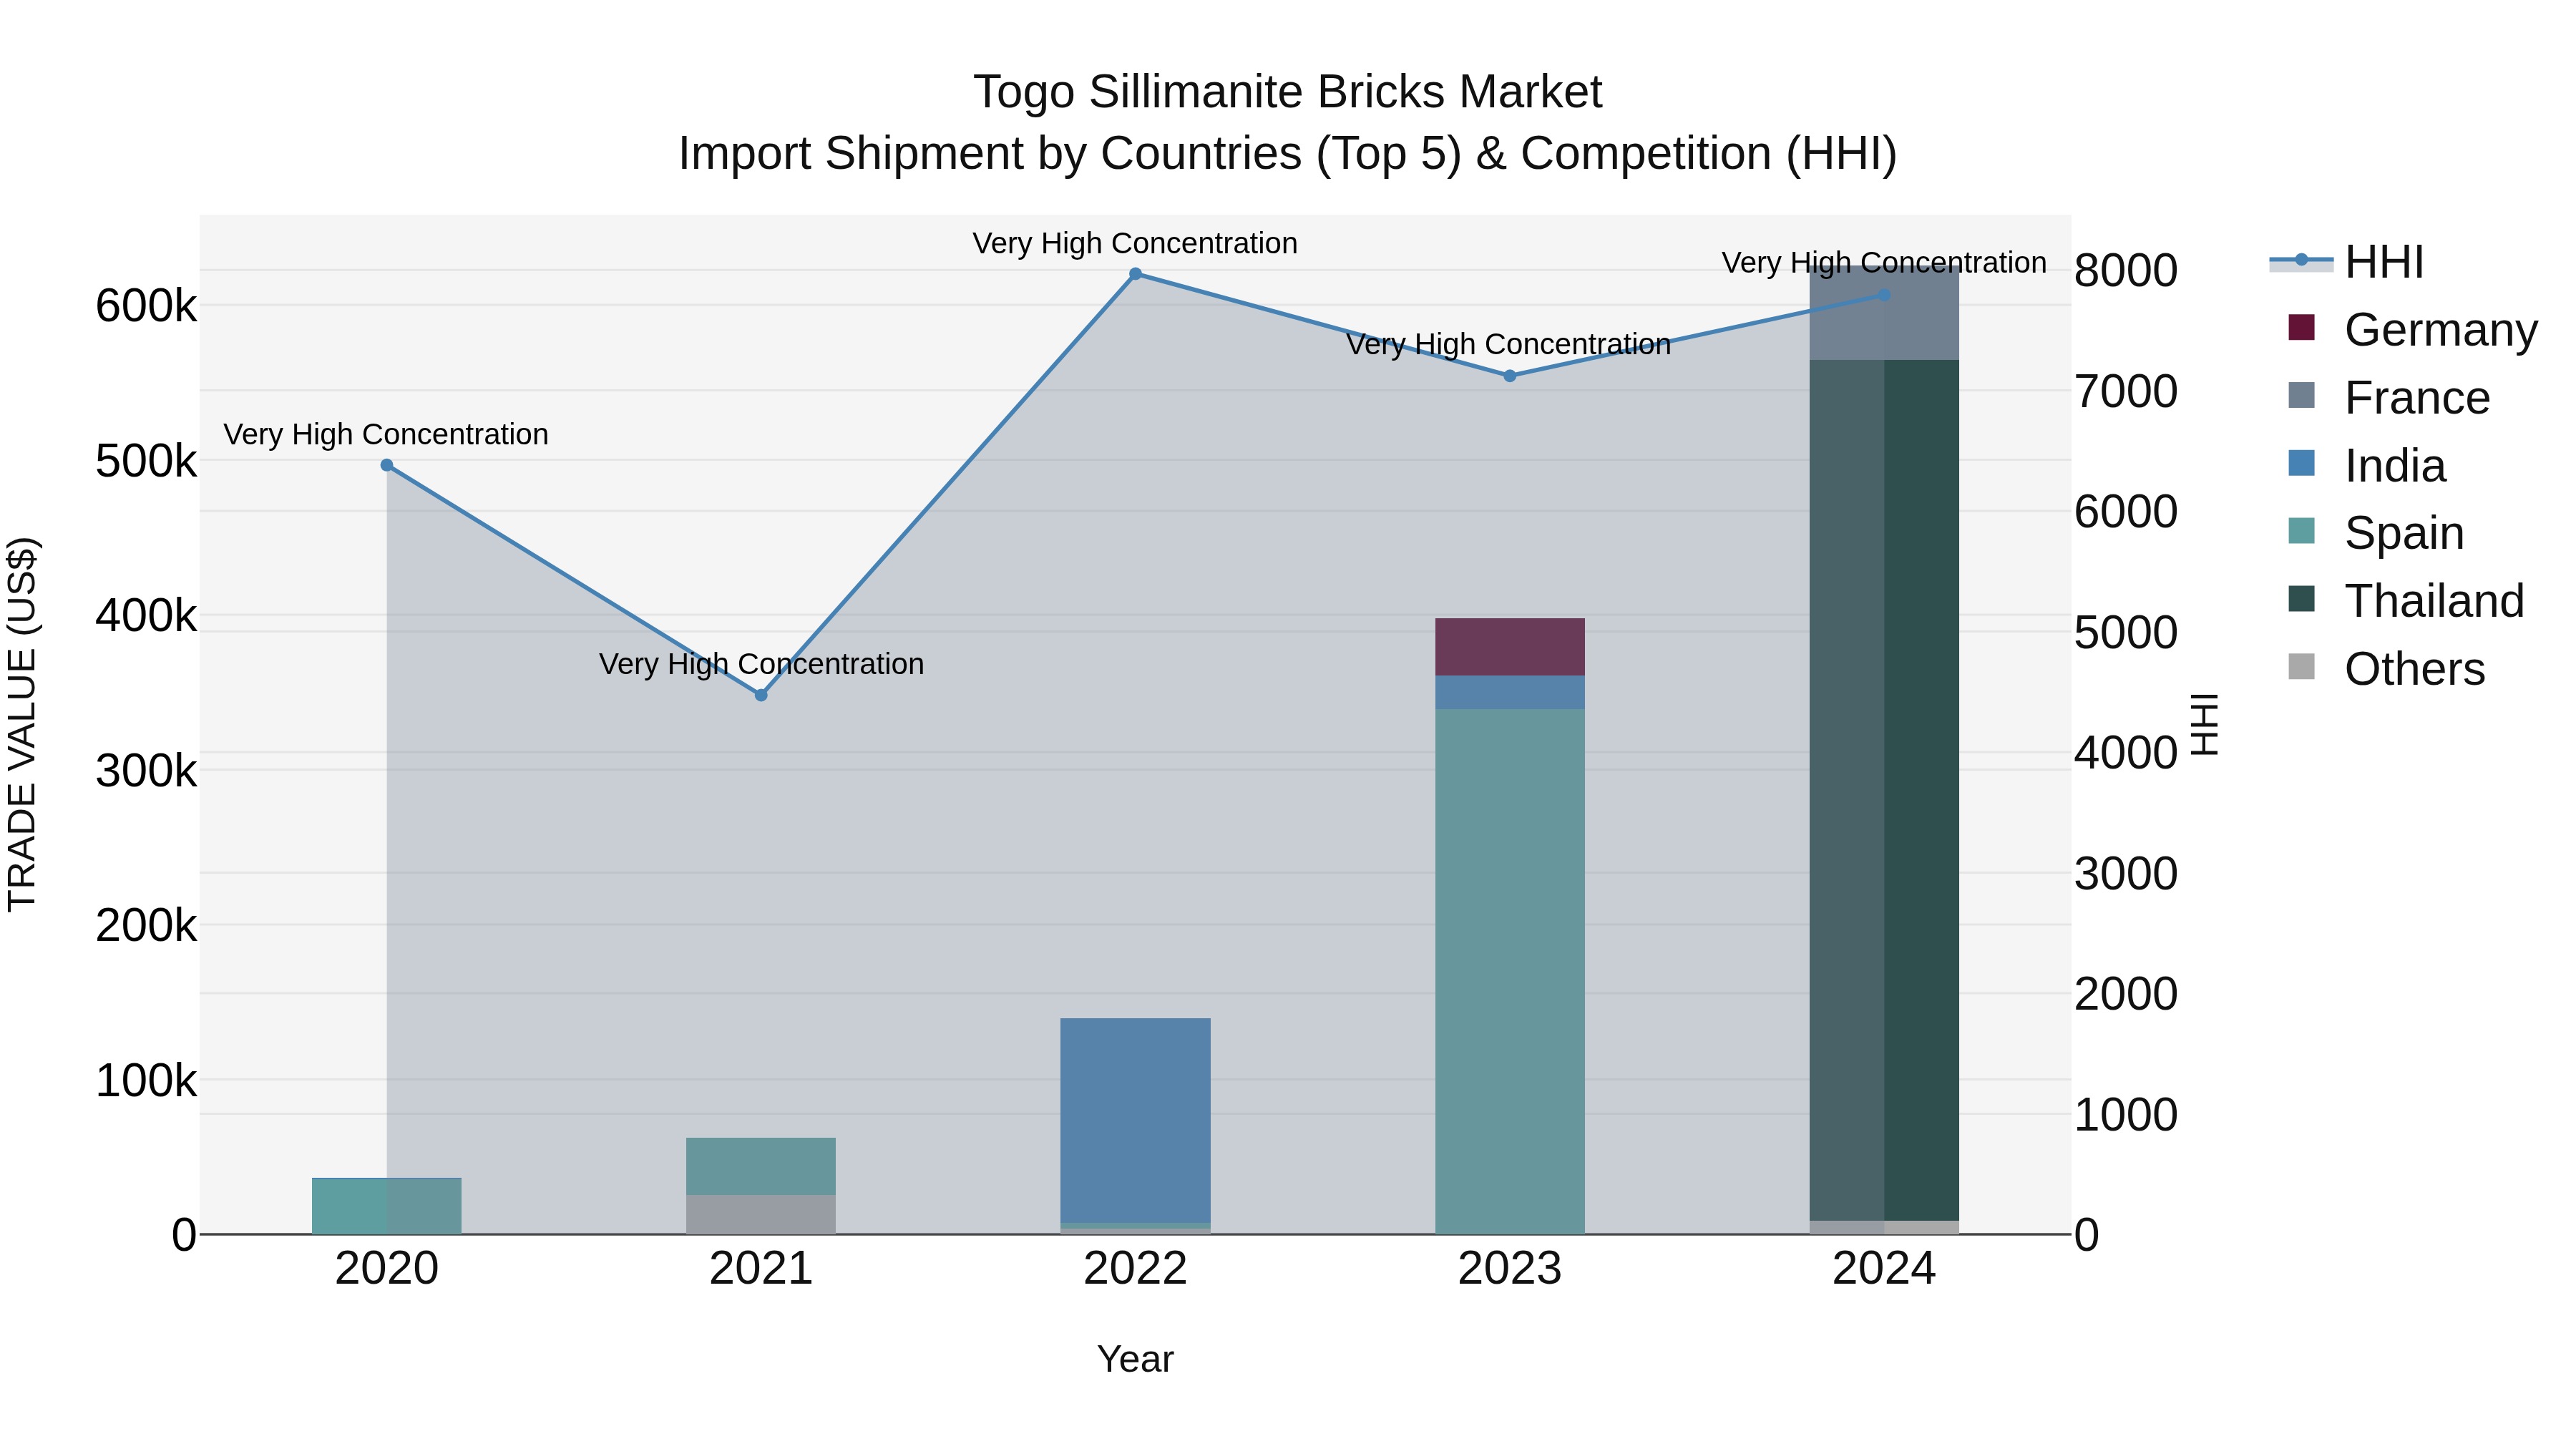Click the Thailand dark green legend swatch

pos(2301,599)
